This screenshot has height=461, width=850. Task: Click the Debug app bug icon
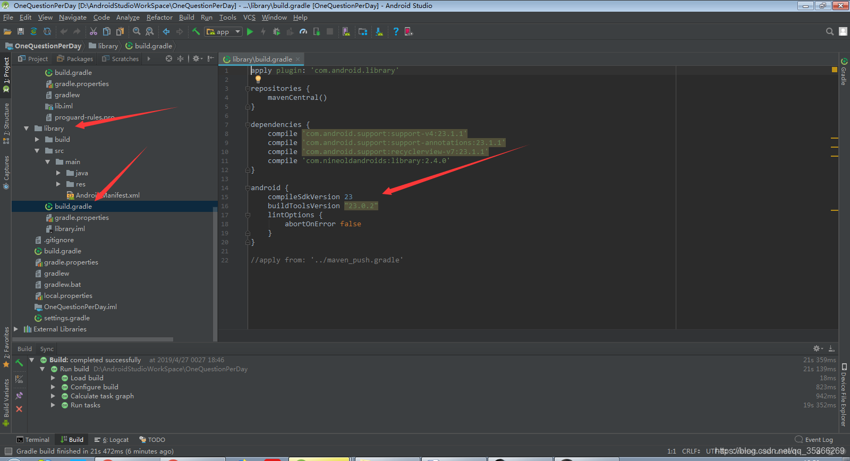(x=277, y=32)
